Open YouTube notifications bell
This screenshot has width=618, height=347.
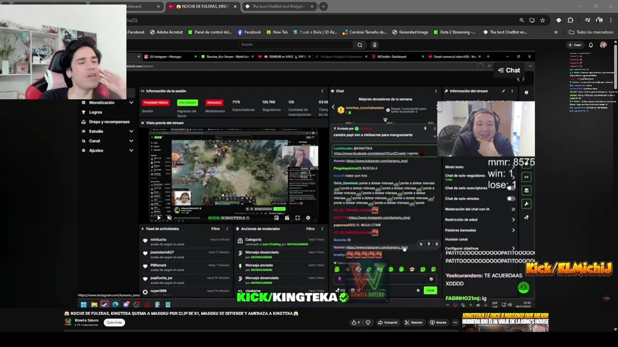pos(590,45)
